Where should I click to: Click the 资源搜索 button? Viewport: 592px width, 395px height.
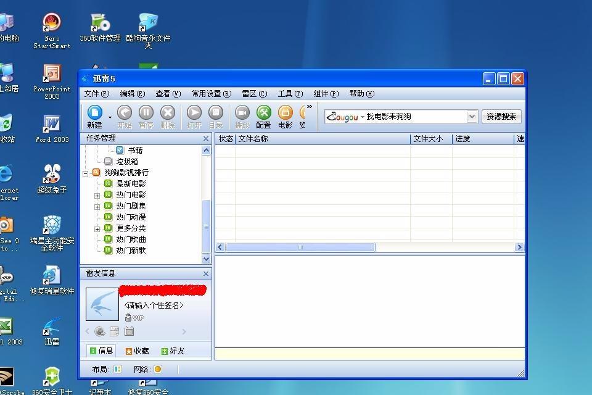click(501, 117)
